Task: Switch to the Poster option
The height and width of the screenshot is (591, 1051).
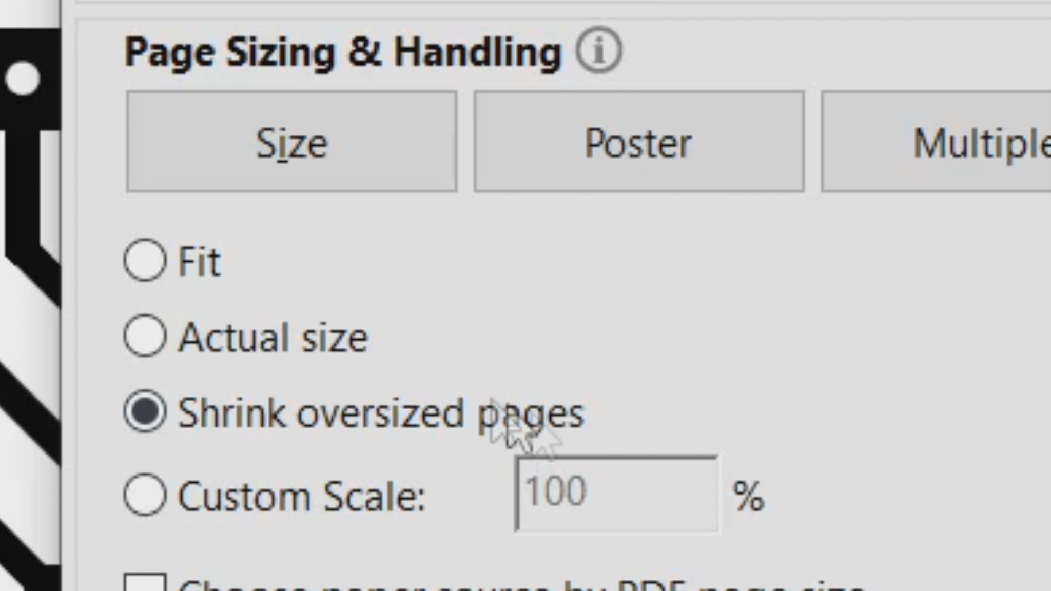Action: tap(638, 142)
